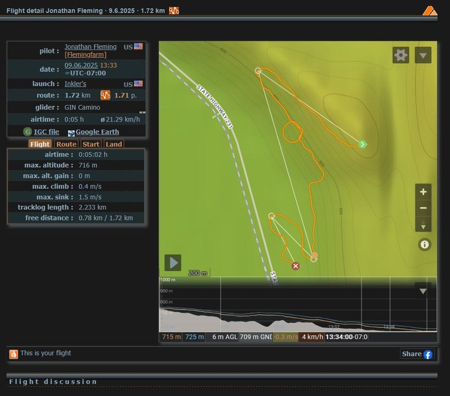Click the 725 m baro altitude readout
The width and height of the screenshot is (450, 396).
[195, 337]
